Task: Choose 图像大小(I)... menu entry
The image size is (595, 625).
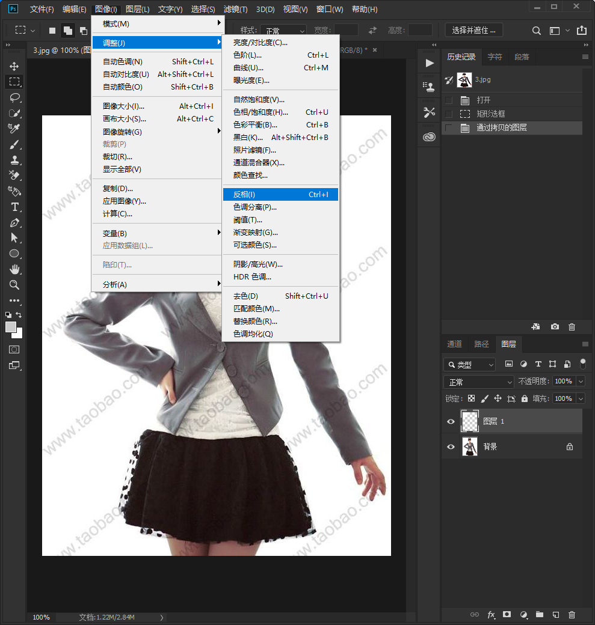Action: point(158,106)
